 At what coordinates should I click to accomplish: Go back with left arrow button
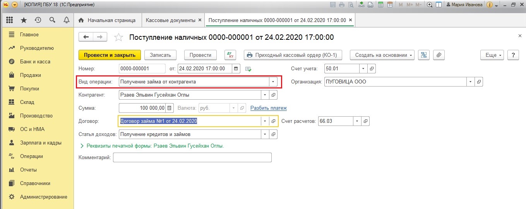[86, 37]
